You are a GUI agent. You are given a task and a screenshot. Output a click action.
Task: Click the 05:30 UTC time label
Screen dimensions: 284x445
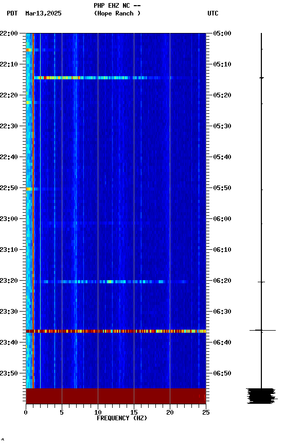point(222,126)
